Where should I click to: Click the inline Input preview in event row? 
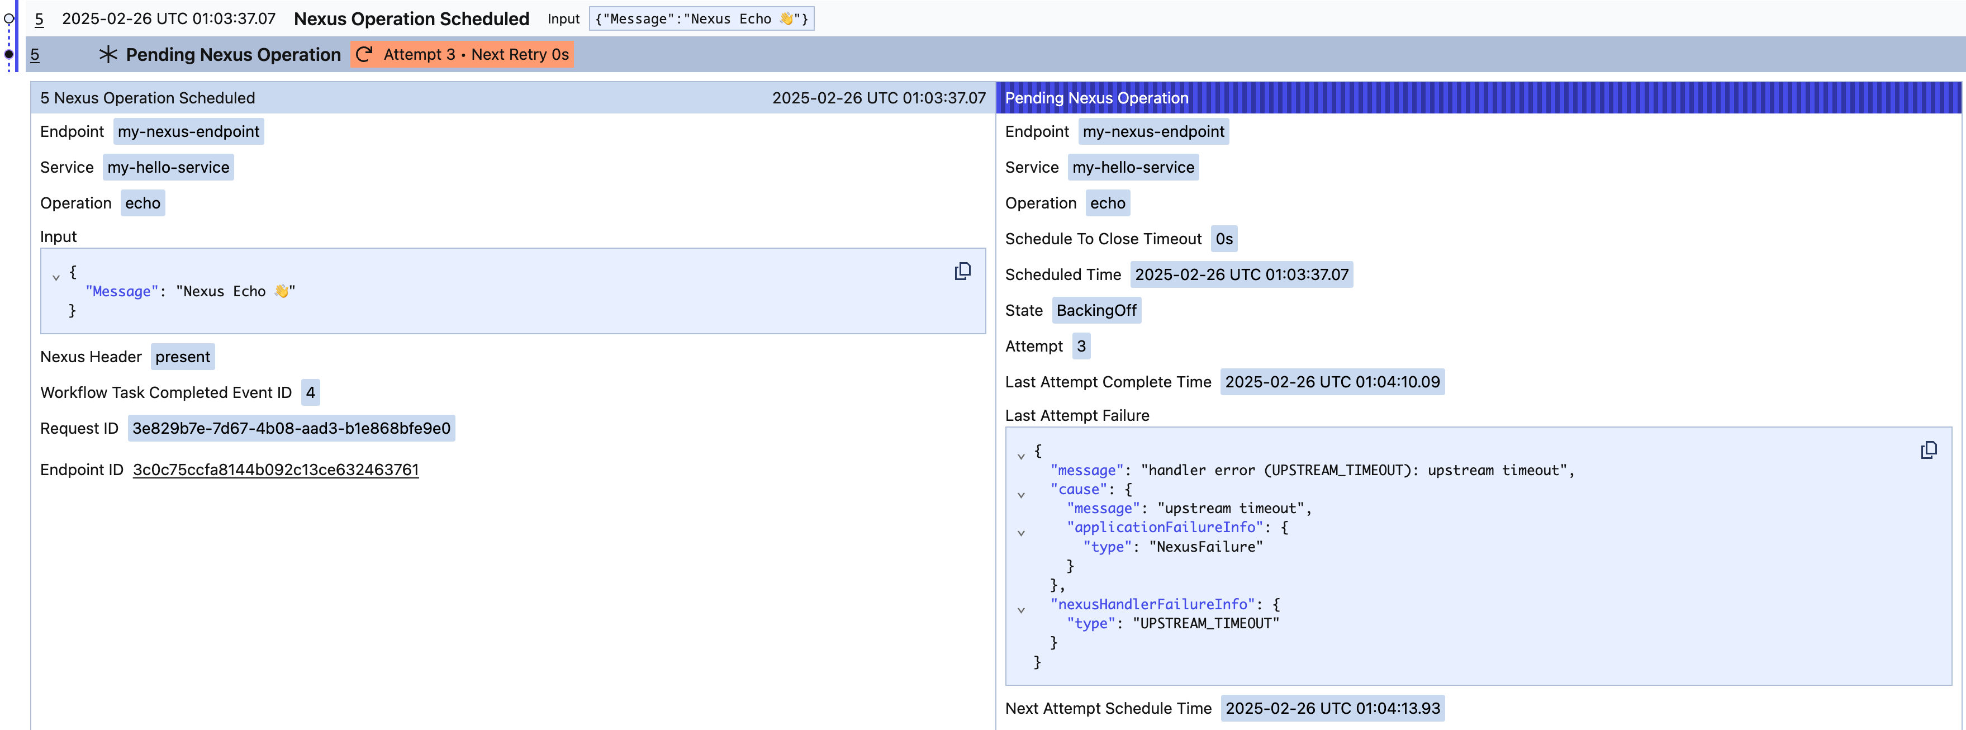click(x=701, y=18)
